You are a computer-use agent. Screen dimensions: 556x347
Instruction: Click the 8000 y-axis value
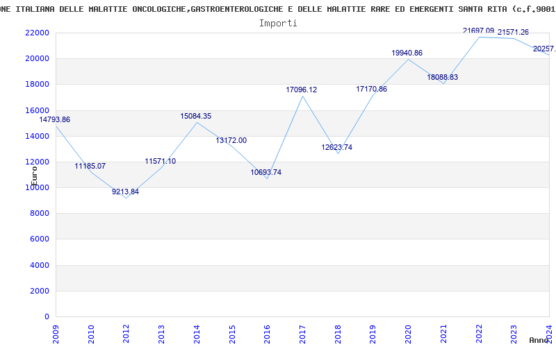[39, 214]
